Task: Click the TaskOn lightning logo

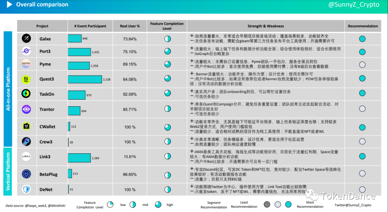Action: click(26, 93)
